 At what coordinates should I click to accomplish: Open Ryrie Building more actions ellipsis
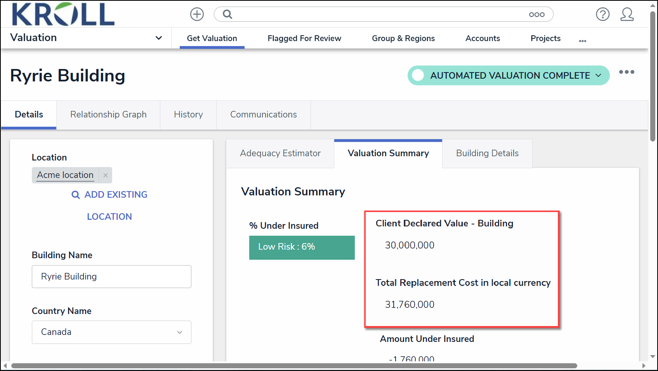point(627,72)
